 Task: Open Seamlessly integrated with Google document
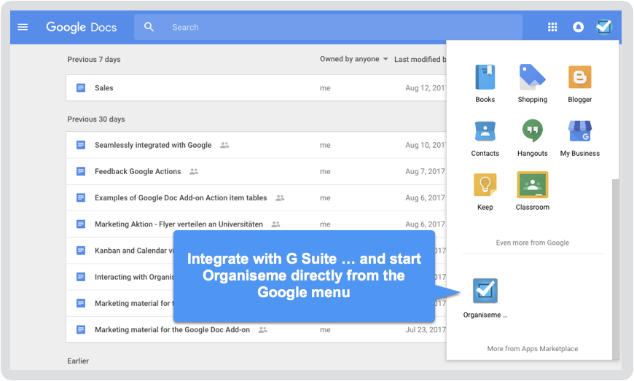[x=153, y=145]
